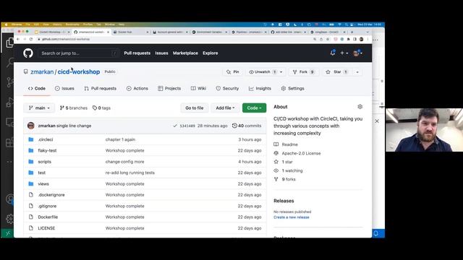
Task: Switch to the repository Settings tab
Action: tap(292, 88)
